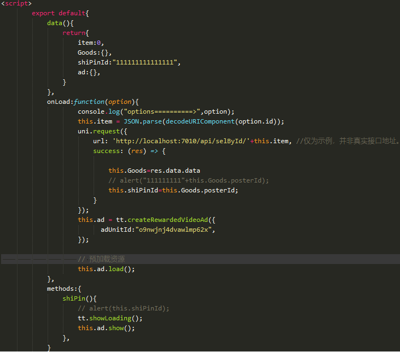The image size is (400, 352).
Task: Click the "data(){" line
Action: click(60, 23)
